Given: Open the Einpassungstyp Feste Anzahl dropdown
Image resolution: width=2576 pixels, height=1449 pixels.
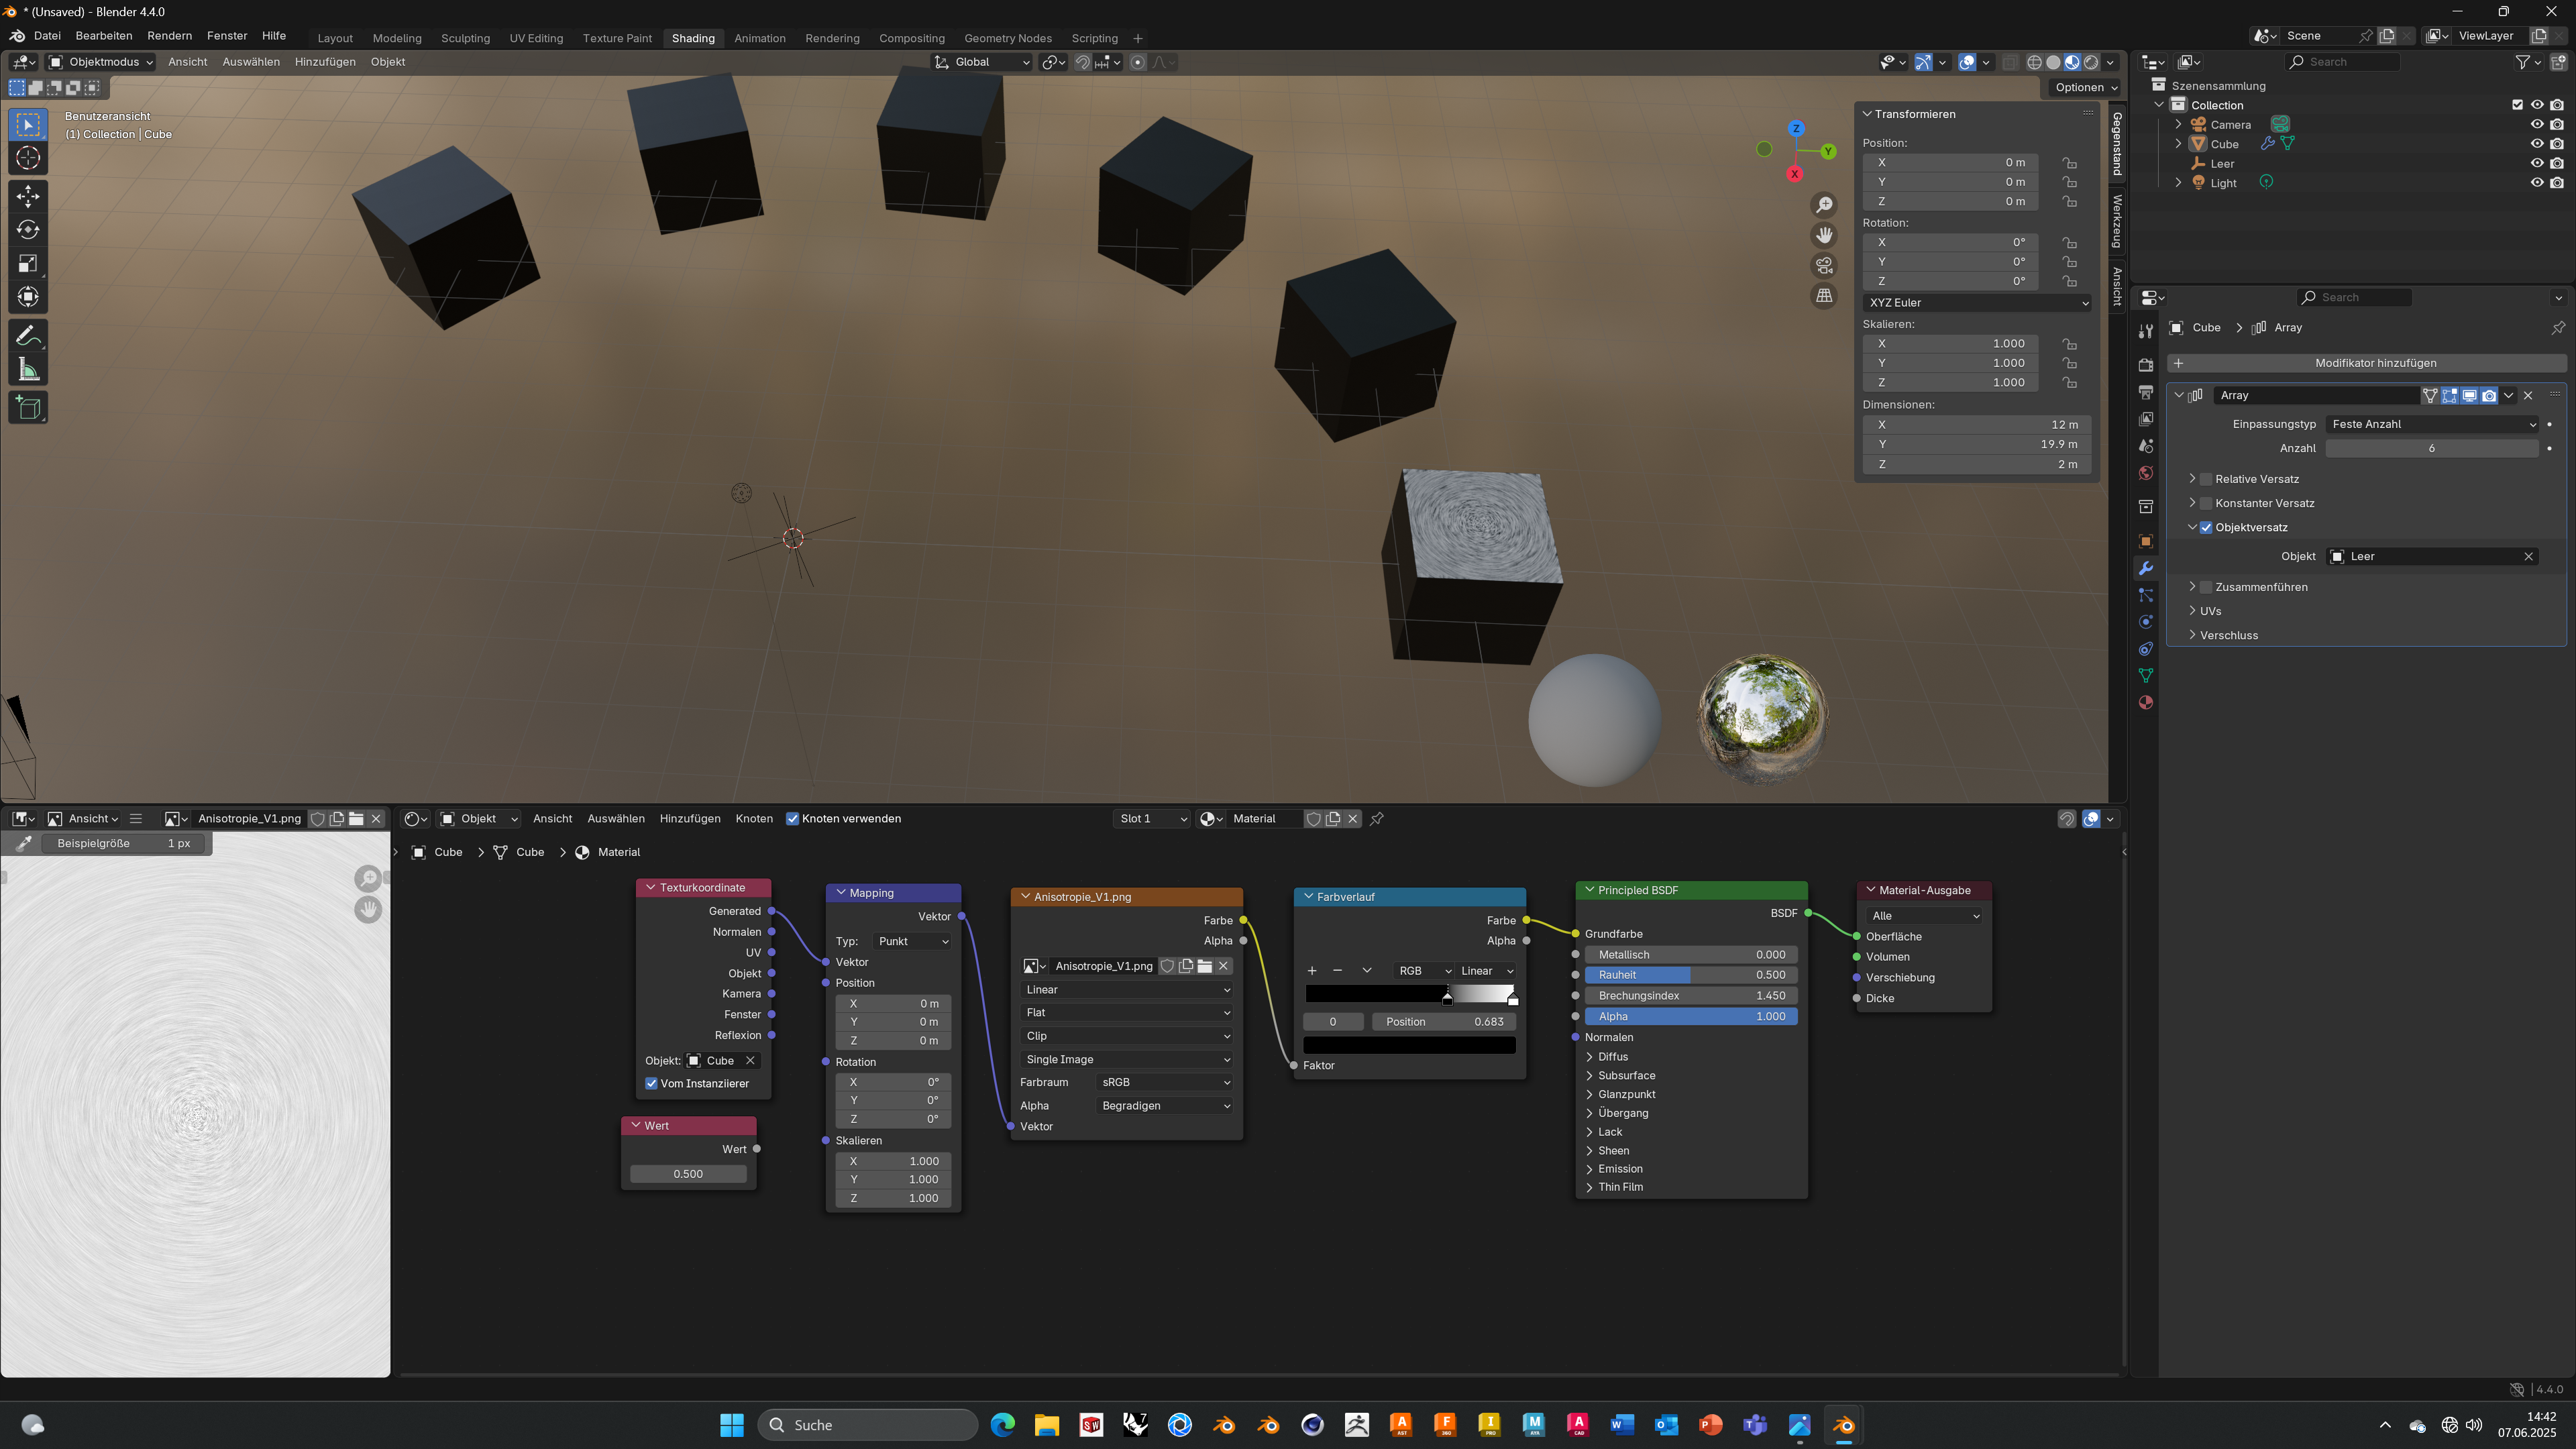Looking at the screenshot, I should (x=2432, y=424).
